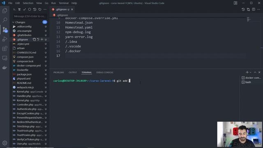
Task: Open the File menu
Action: 10,3
